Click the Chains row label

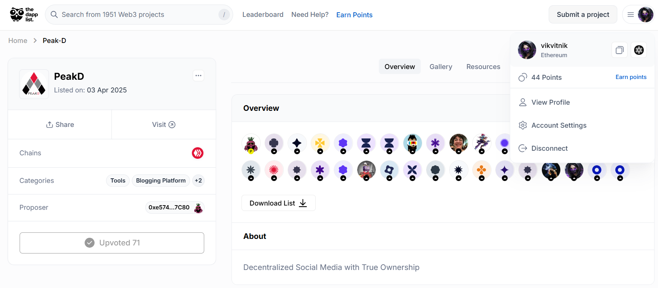pos(30,153)
